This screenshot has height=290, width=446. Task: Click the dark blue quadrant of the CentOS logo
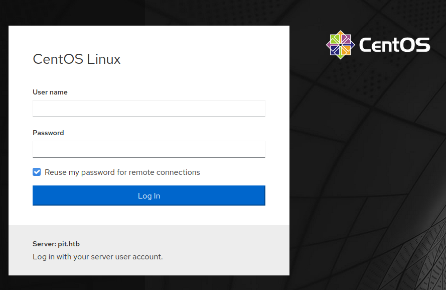pos(335,50)
